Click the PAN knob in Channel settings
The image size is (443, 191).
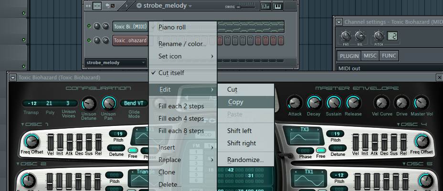tap(346, 36)
